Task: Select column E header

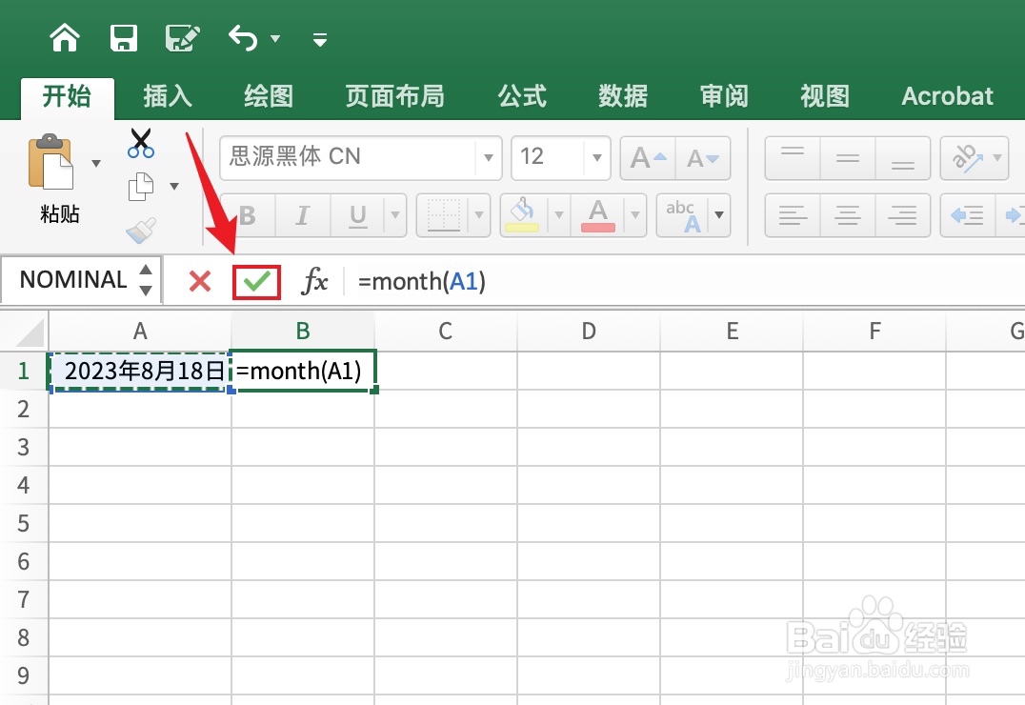Action: 733,331
